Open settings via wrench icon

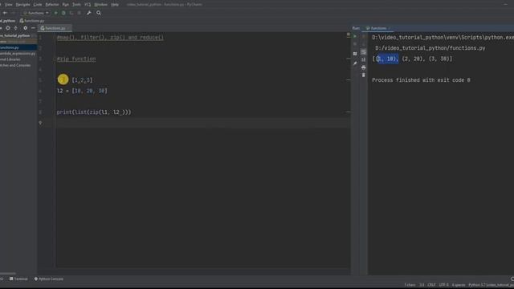click(x=89, y=13)
